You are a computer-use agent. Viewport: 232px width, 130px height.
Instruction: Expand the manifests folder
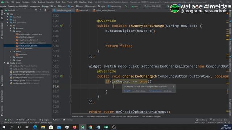8,17
